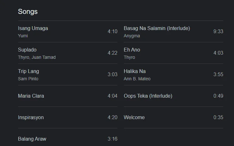This screenshot has height=146, width=234.
Task: Open the song Isang Umaga
Action: 68,32
